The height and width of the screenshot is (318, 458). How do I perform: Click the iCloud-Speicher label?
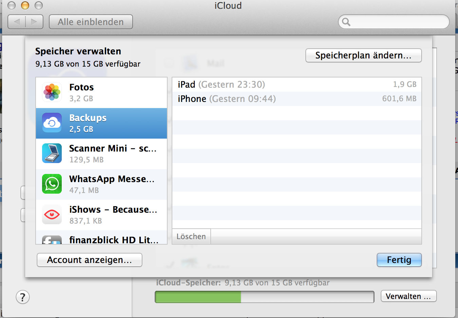click(x=188, y=283)
